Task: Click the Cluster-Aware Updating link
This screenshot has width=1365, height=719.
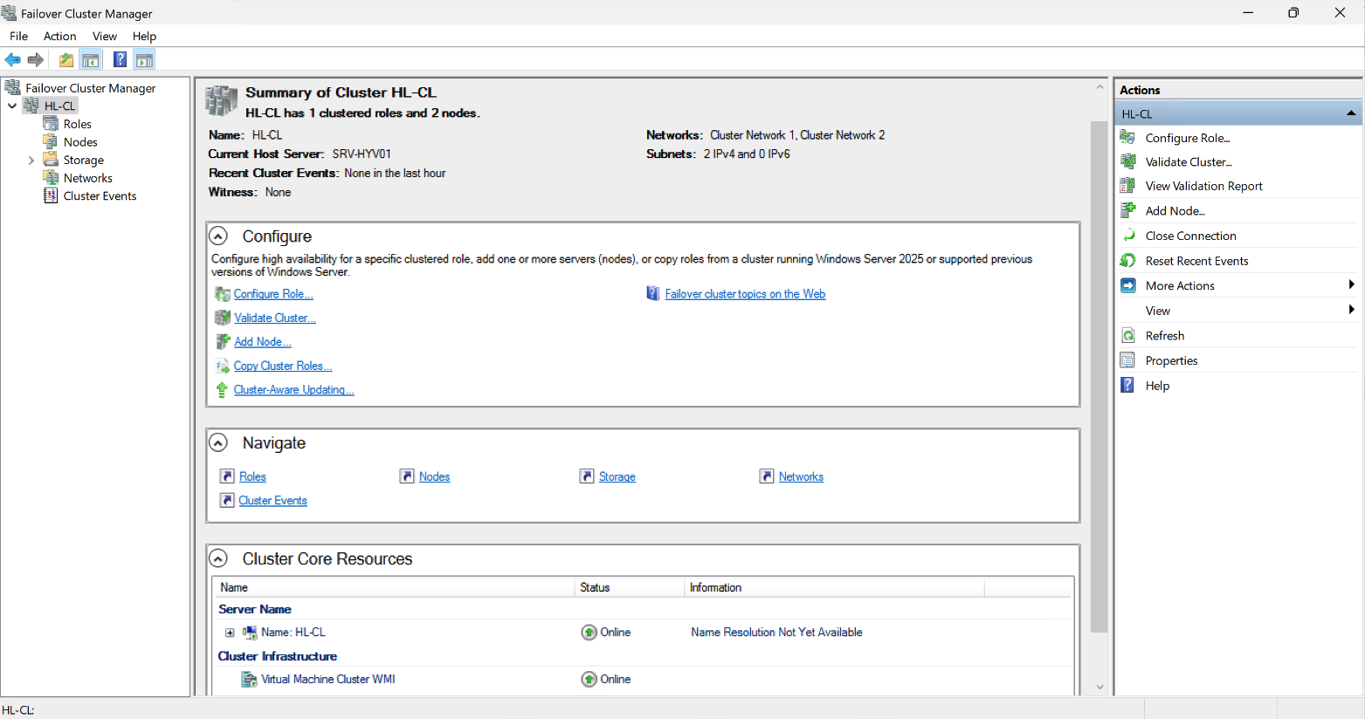Action: pyautogui.click(x=293, y=390)
